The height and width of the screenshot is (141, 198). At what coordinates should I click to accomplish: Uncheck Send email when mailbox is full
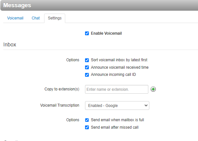(x=87, y=120)
